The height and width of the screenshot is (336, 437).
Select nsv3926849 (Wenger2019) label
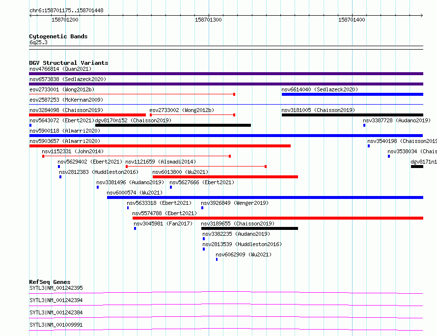tap(235, 203)
